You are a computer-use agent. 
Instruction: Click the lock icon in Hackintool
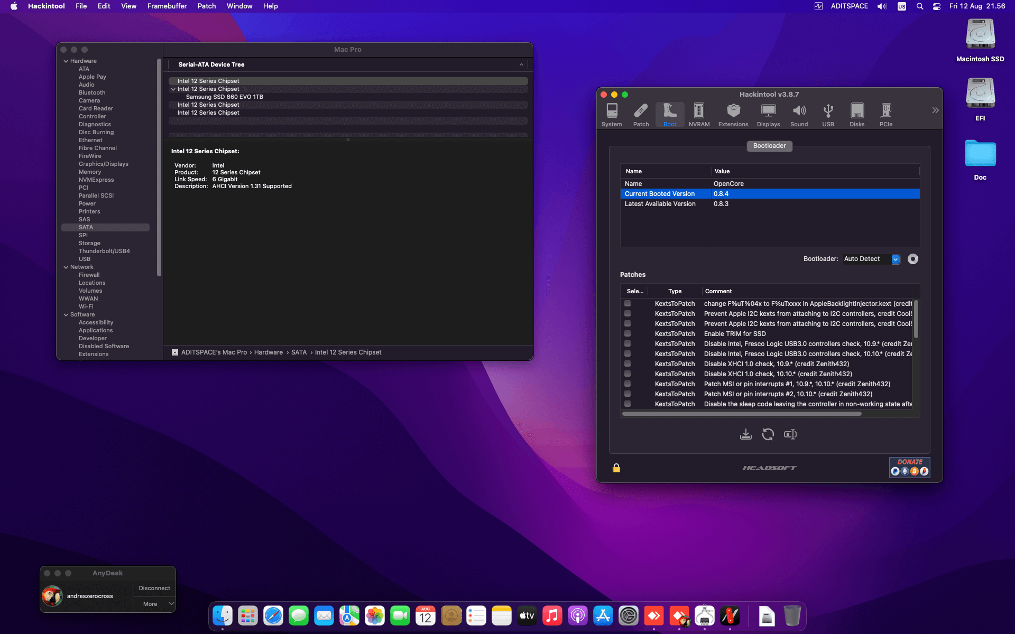(616, 468)
